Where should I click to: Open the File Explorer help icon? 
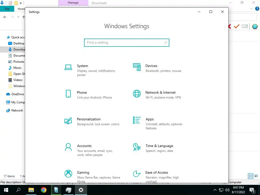pos(257,9)
